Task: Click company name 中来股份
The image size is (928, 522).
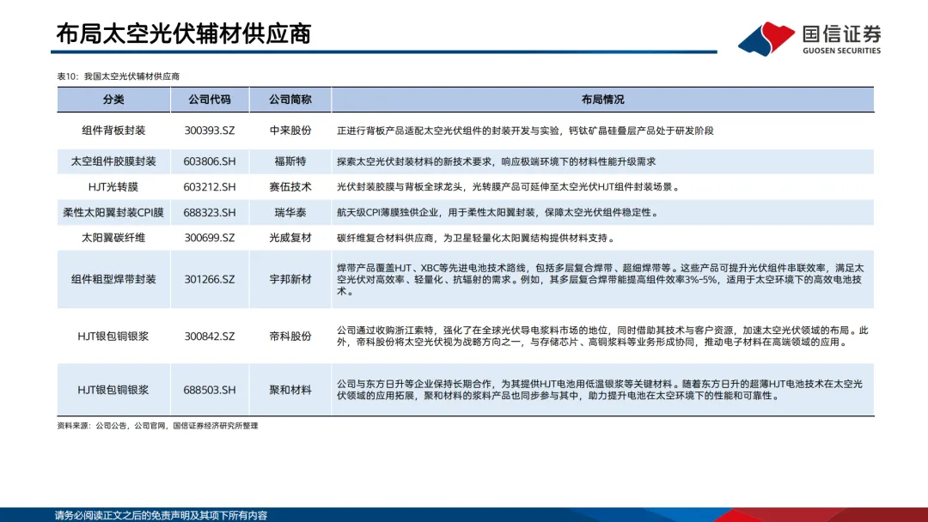Action: coord(290,130)
